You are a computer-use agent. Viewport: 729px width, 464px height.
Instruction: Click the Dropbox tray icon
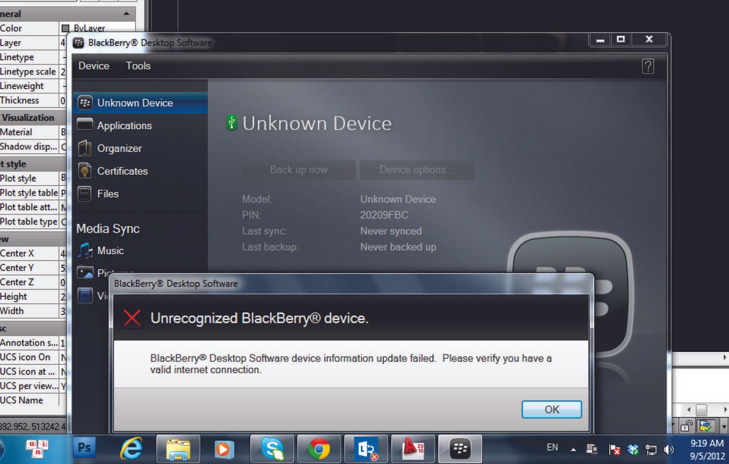tap(633, 450)
